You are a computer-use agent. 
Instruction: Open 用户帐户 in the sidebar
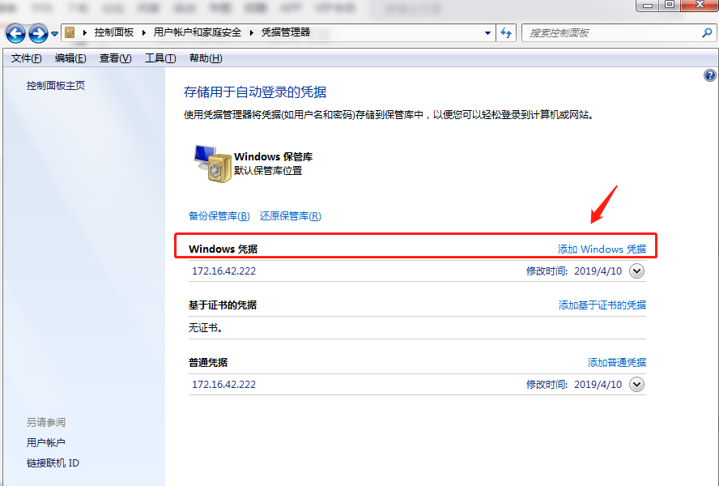(x=46, y=443)
